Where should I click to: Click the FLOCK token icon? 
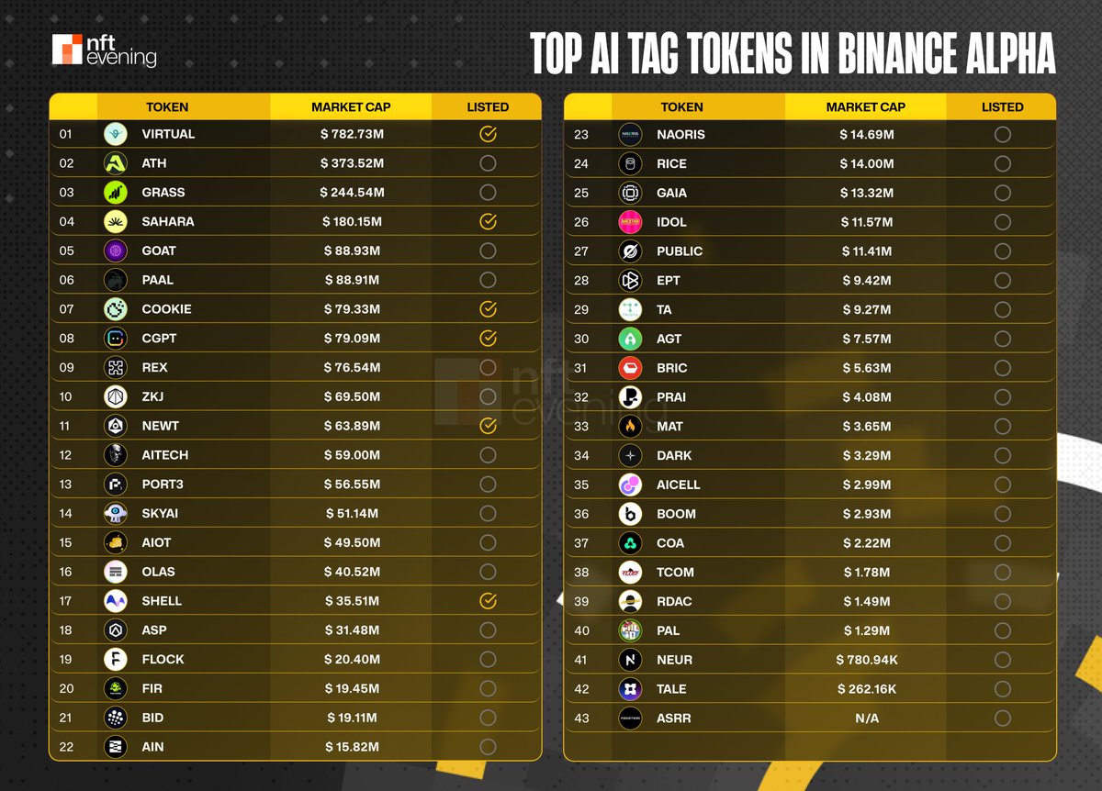(116, 659)
